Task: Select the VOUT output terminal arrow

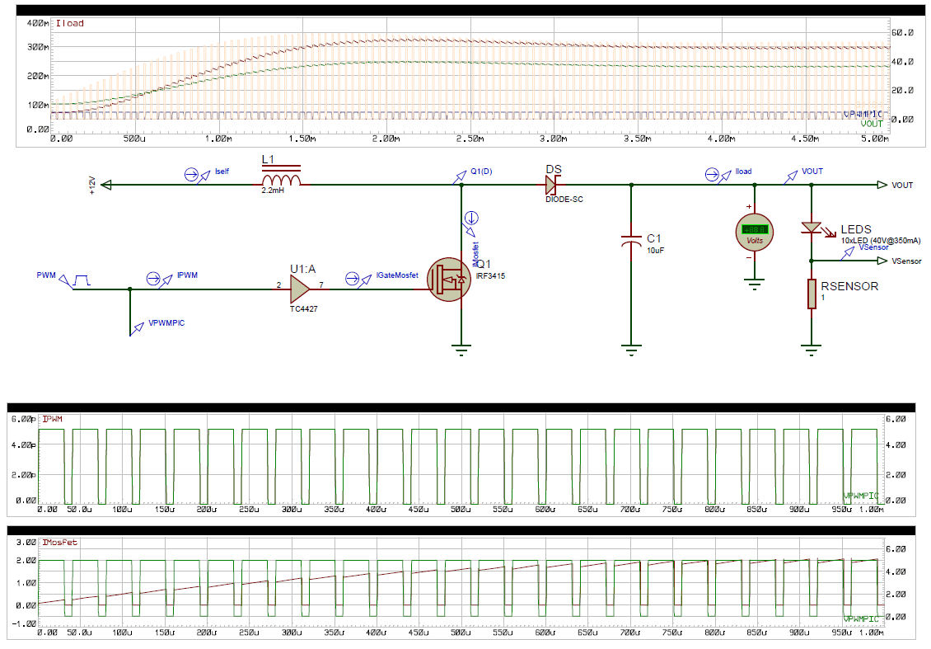Action: [x=882, y=185]
